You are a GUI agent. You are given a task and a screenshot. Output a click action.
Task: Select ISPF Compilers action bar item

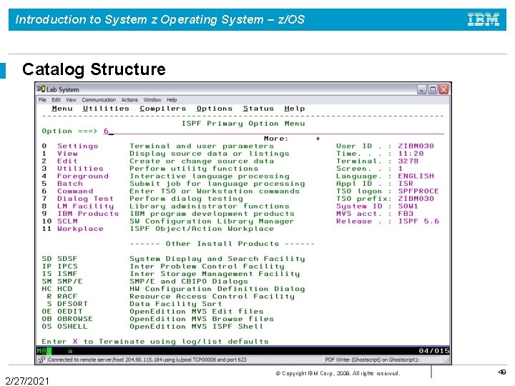pyautogui.click(x=163, y=109)
